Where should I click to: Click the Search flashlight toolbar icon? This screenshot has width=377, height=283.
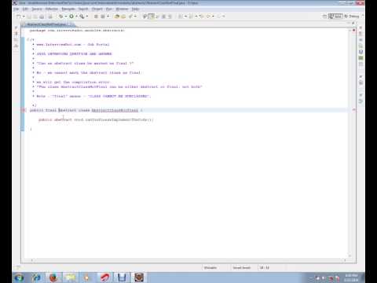(130, 17)
